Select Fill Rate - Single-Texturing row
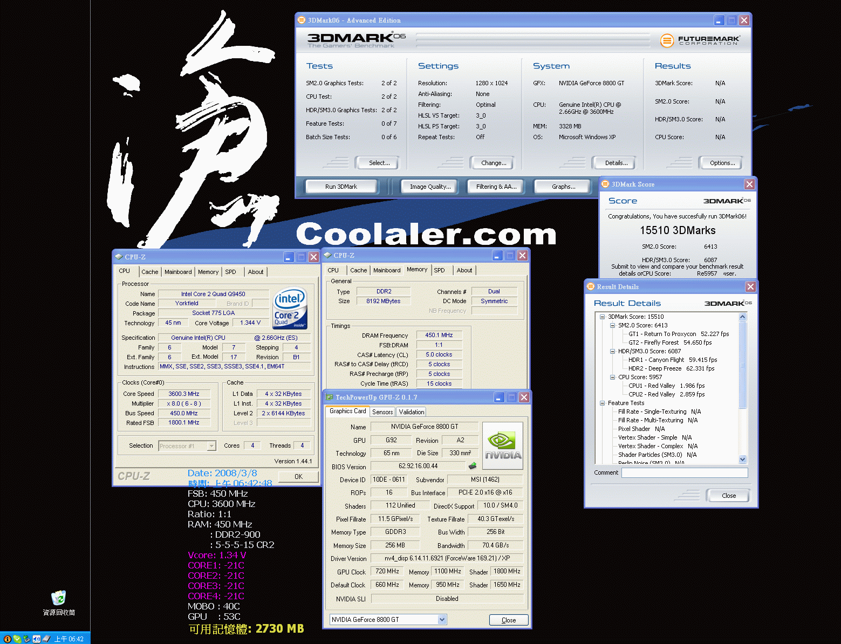The image size is (841, 644). coord(659,412)
